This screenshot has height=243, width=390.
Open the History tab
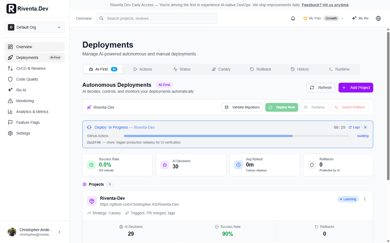300,69
